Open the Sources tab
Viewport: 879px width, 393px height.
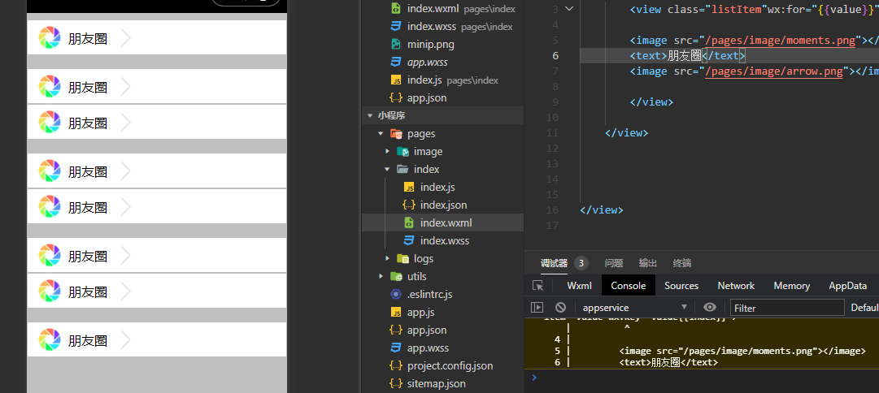point(681,286)
